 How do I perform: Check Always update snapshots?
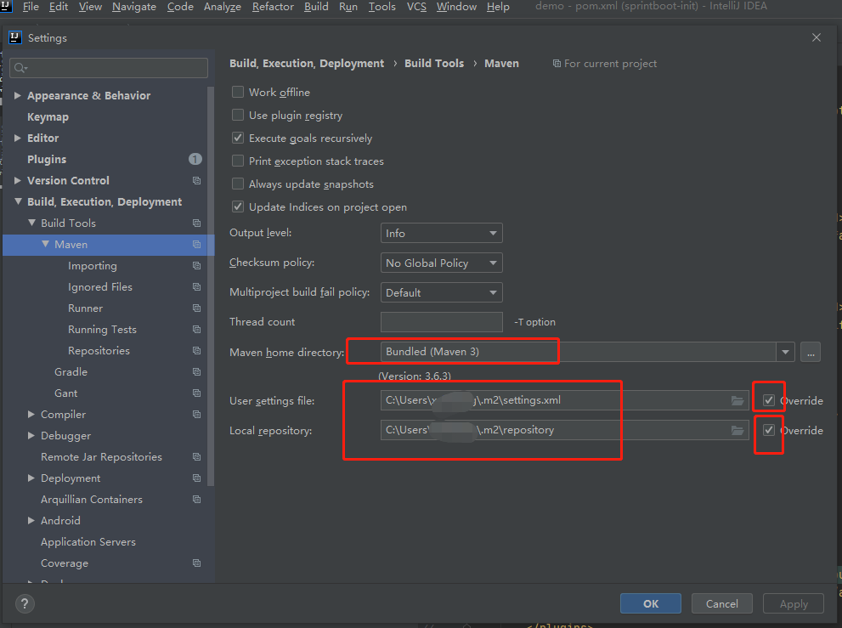click(239, 184)
